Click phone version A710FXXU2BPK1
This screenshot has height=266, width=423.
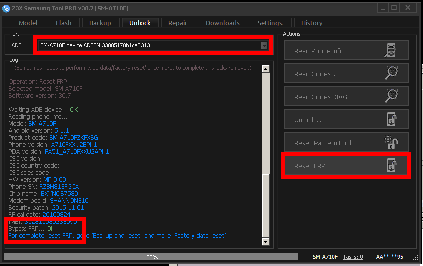[74, 145]
